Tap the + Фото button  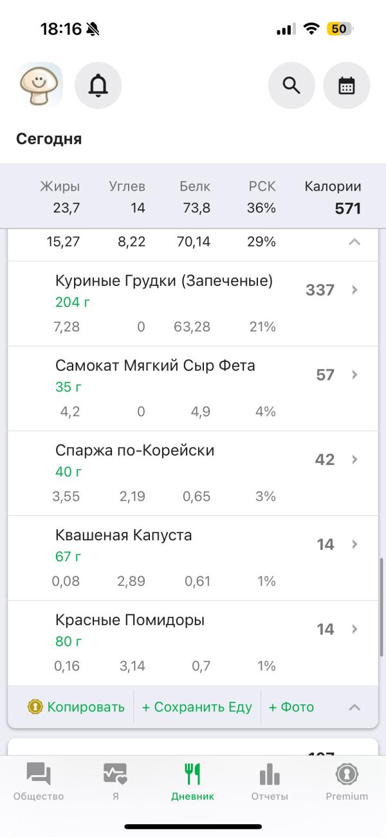point(291,707)
